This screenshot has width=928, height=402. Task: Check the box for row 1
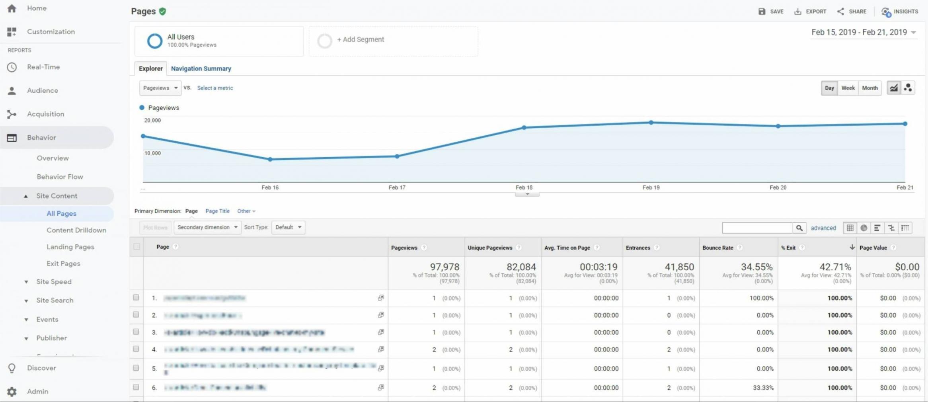[136, 298]
